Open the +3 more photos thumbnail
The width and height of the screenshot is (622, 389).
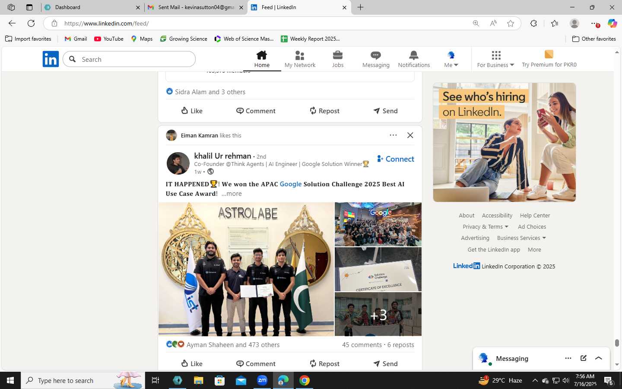pos(378,314)
